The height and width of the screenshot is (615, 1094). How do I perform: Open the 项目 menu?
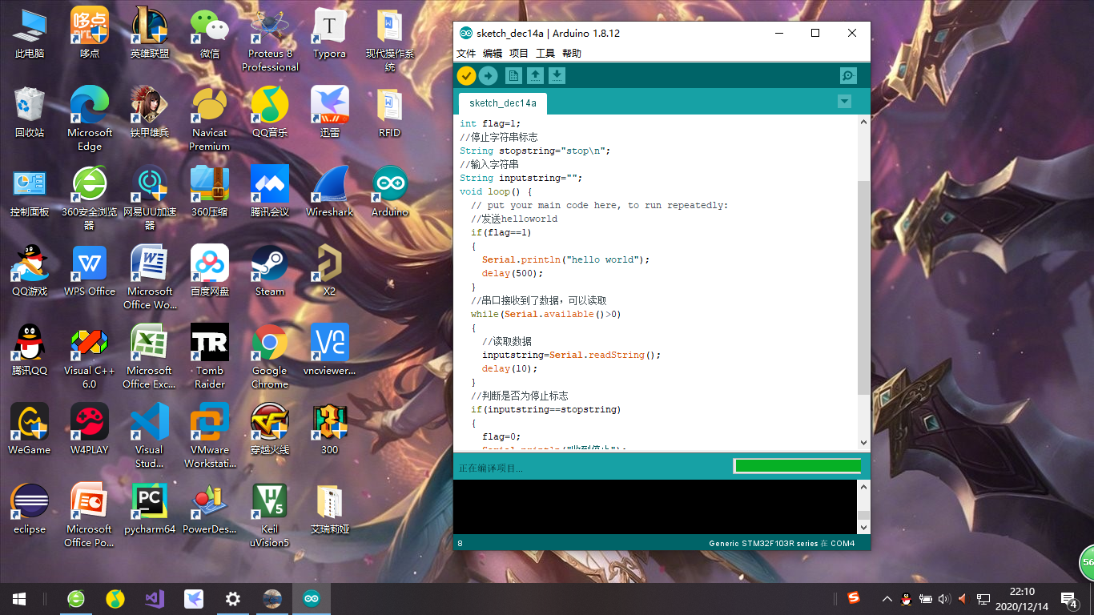coord(519,54)
